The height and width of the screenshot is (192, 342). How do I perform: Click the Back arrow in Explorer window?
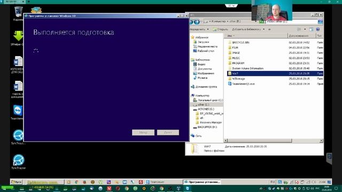[191, 22]
